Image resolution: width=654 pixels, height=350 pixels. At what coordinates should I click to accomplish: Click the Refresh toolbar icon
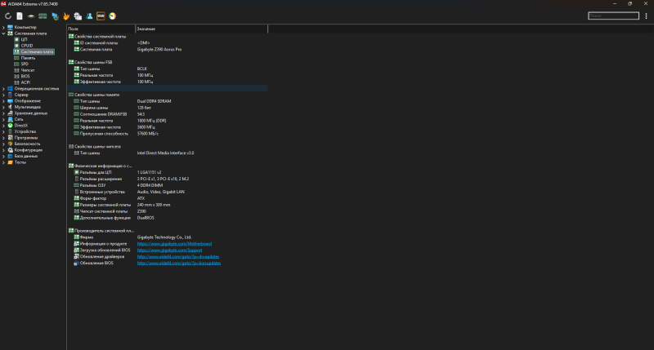click(x=7, y=16)
